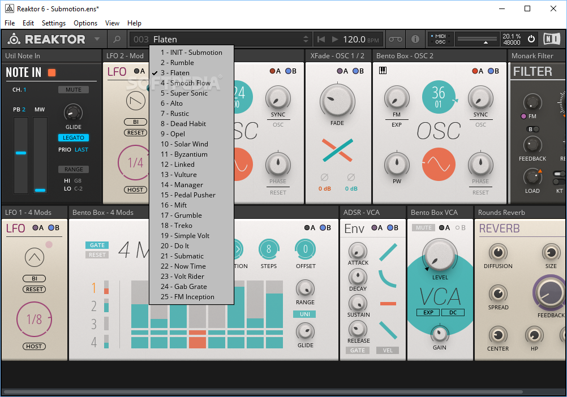The height and width of the screenshot is (397, 567).
Task: Click the waveform shape icon in LFO 1
Action: 35,257
